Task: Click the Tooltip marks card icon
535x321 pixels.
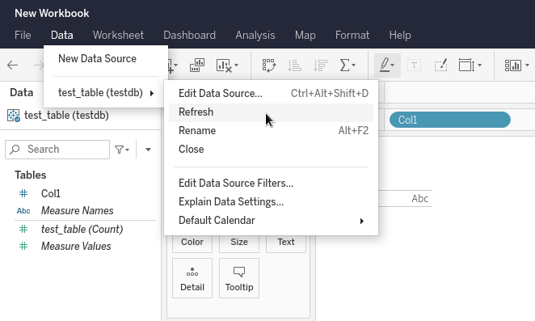Action: pos(239,272)
